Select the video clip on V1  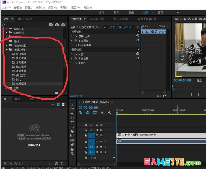[x=161, y=135]
